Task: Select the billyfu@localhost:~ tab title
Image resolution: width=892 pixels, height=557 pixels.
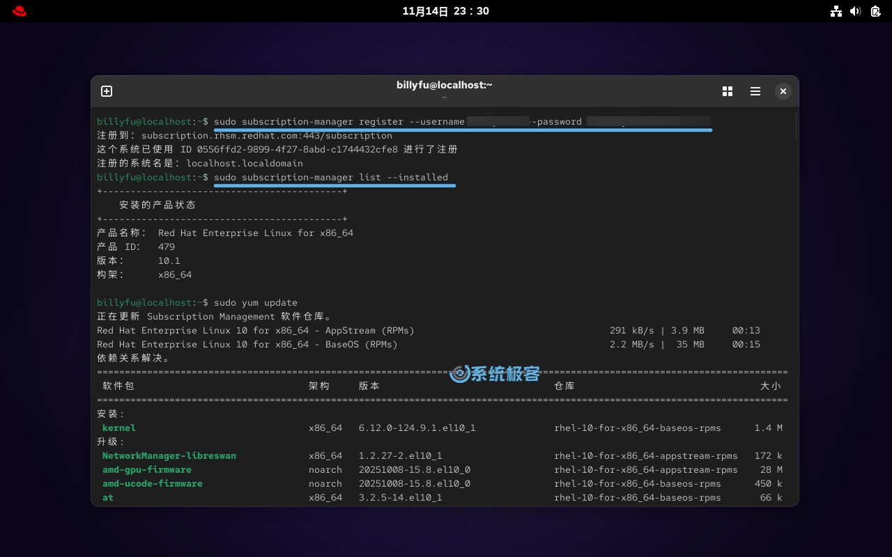Action: coord(445,85)
